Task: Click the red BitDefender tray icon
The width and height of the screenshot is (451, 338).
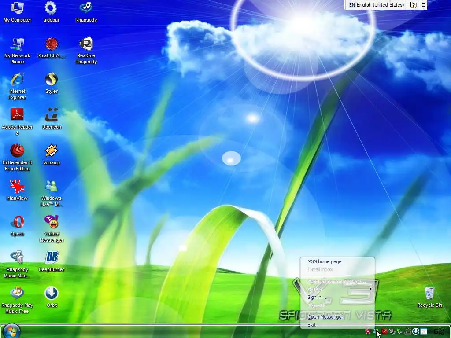Action: pyautogui.click(x=384, y=331)
